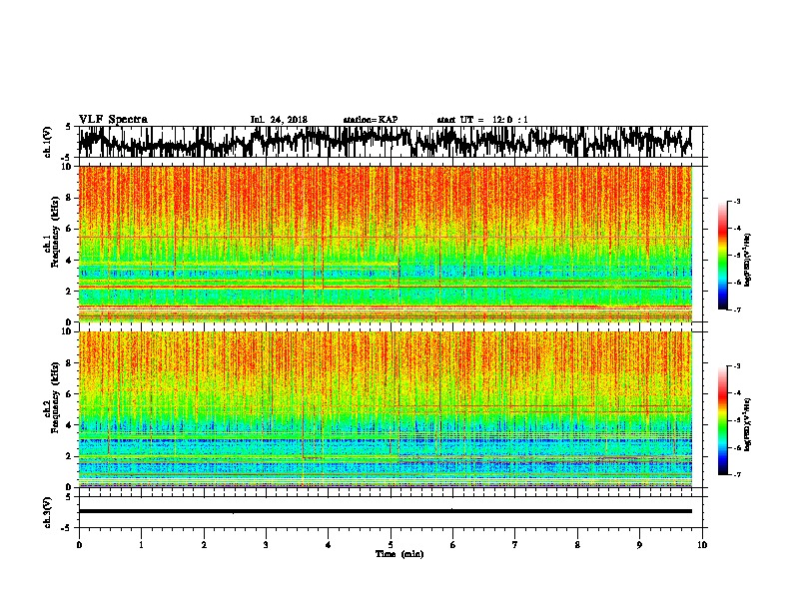Click the "ch.3(V)" axis label

pyautogui.click(x=48, y=512)
